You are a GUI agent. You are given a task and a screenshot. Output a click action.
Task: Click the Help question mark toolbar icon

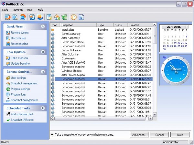click(73, 17)
